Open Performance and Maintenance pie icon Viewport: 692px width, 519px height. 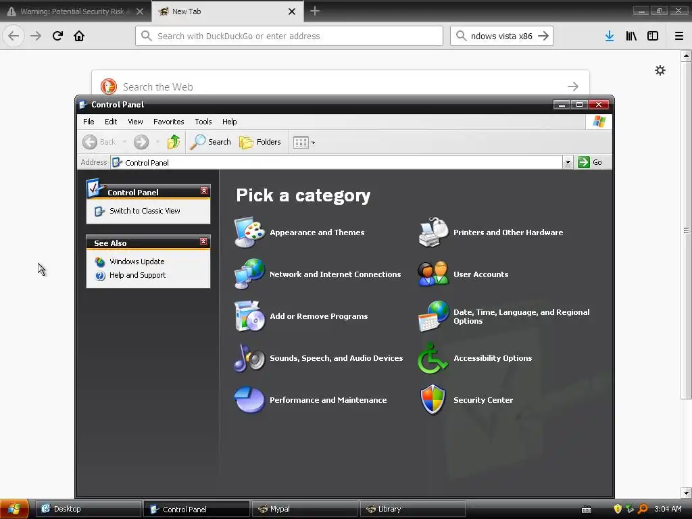pos(249,400)
